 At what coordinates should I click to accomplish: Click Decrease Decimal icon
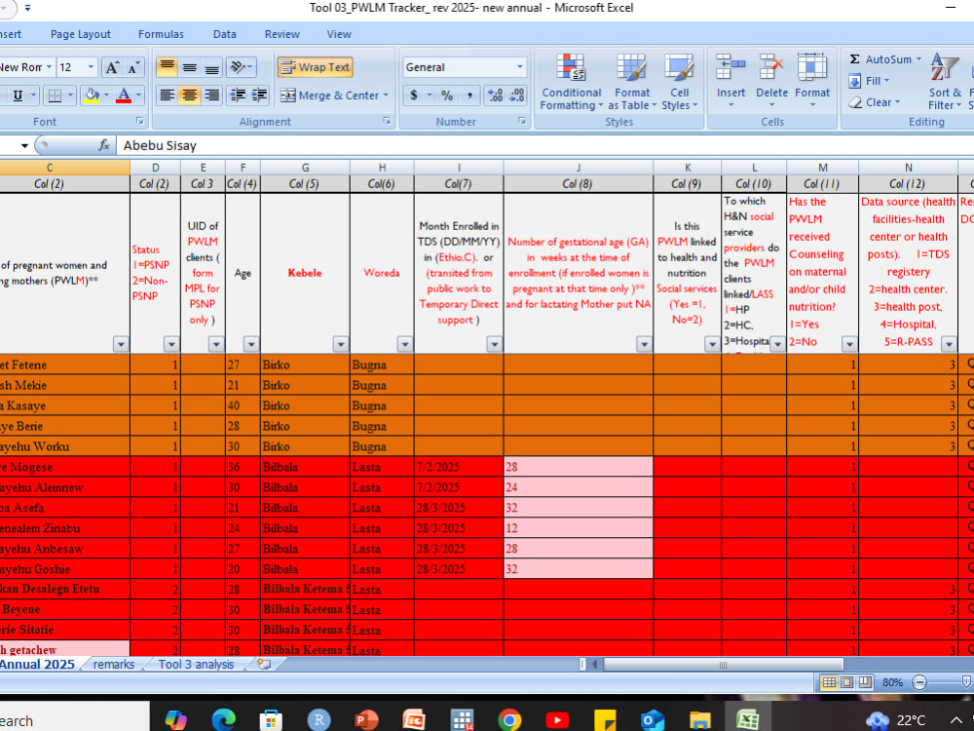pyautogui.click(x=517, y=96)
